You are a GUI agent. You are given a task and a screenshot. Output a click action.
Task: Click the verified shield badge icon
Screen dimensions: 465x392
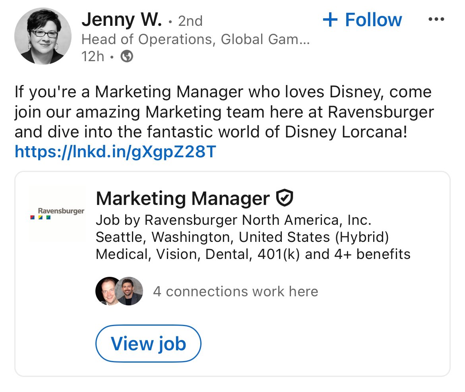click(285, 198)
